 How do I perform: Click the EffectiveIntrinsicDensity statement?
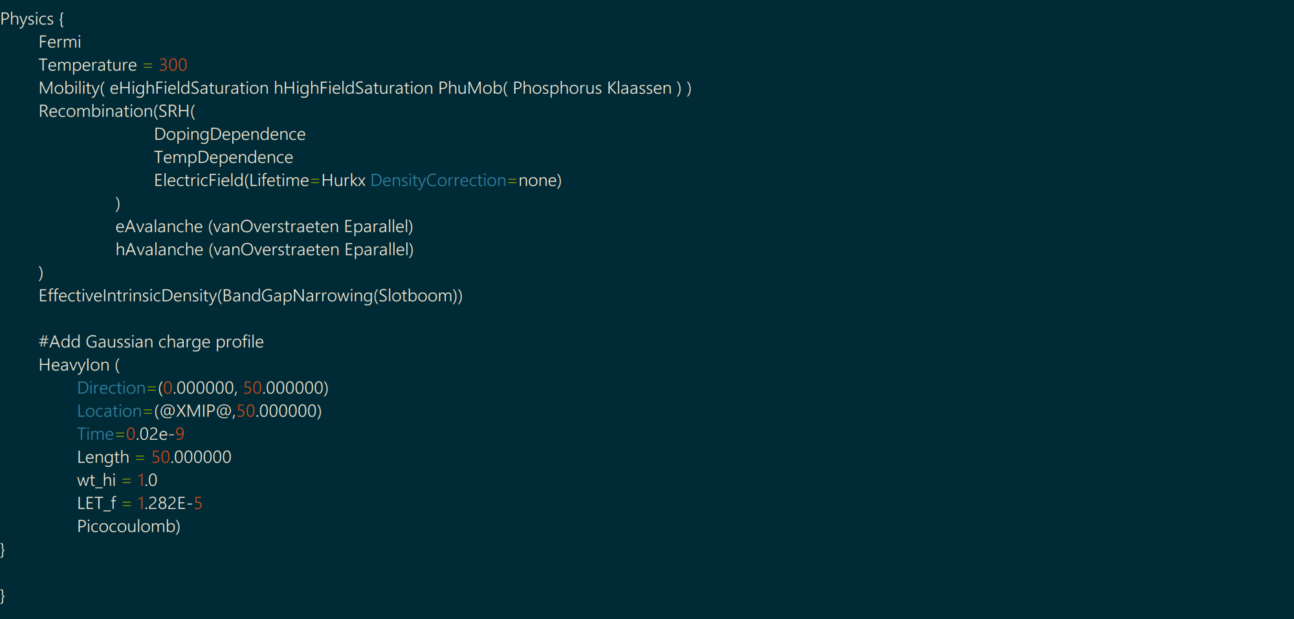coord(250,296)
